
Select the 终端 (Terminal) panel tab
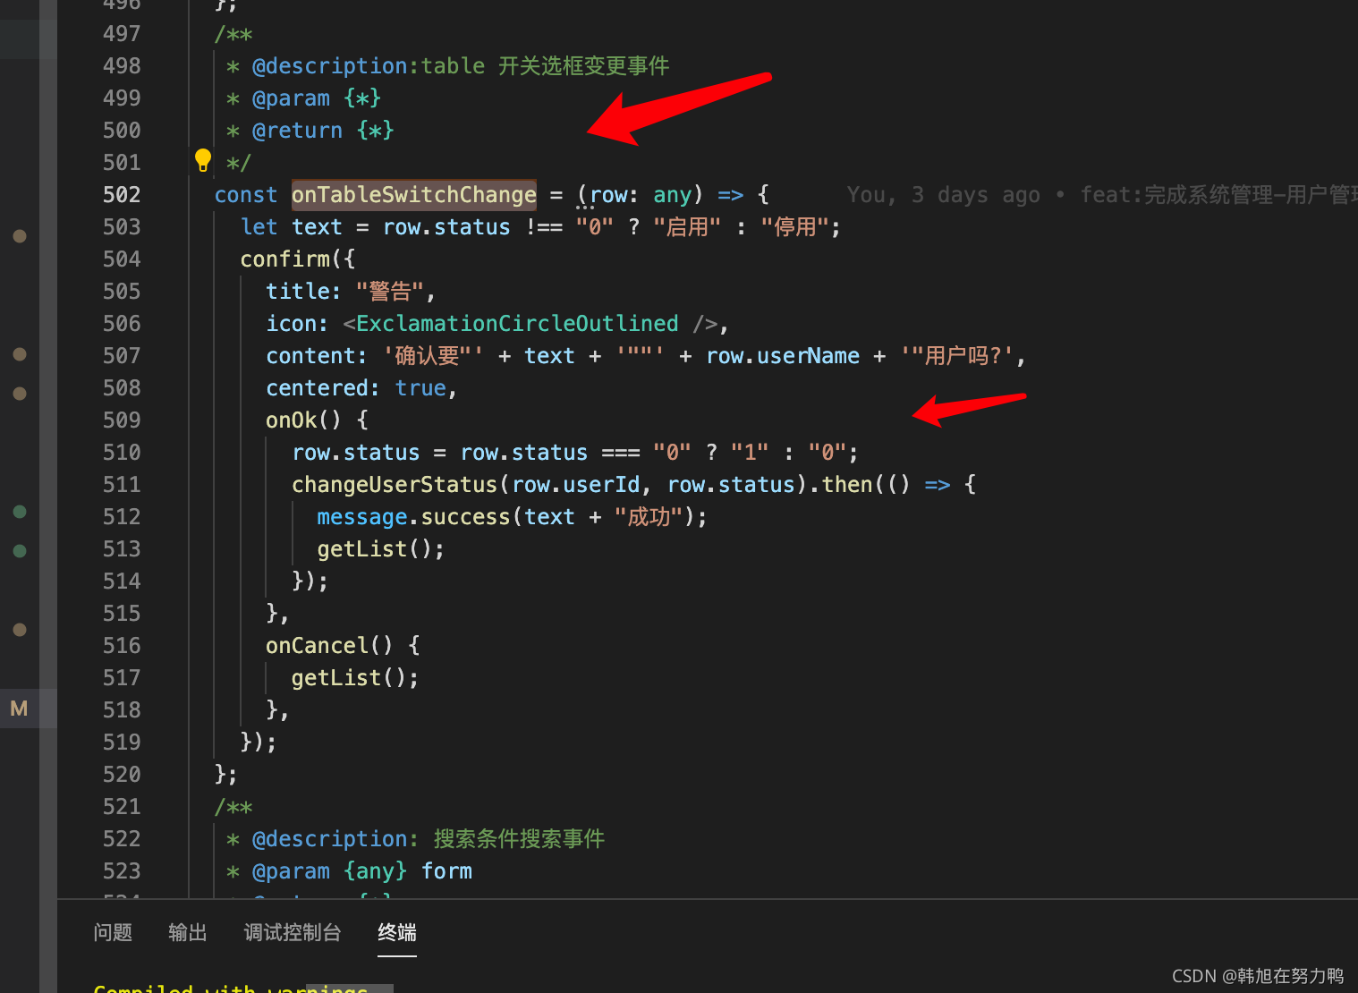coord(397,932)
